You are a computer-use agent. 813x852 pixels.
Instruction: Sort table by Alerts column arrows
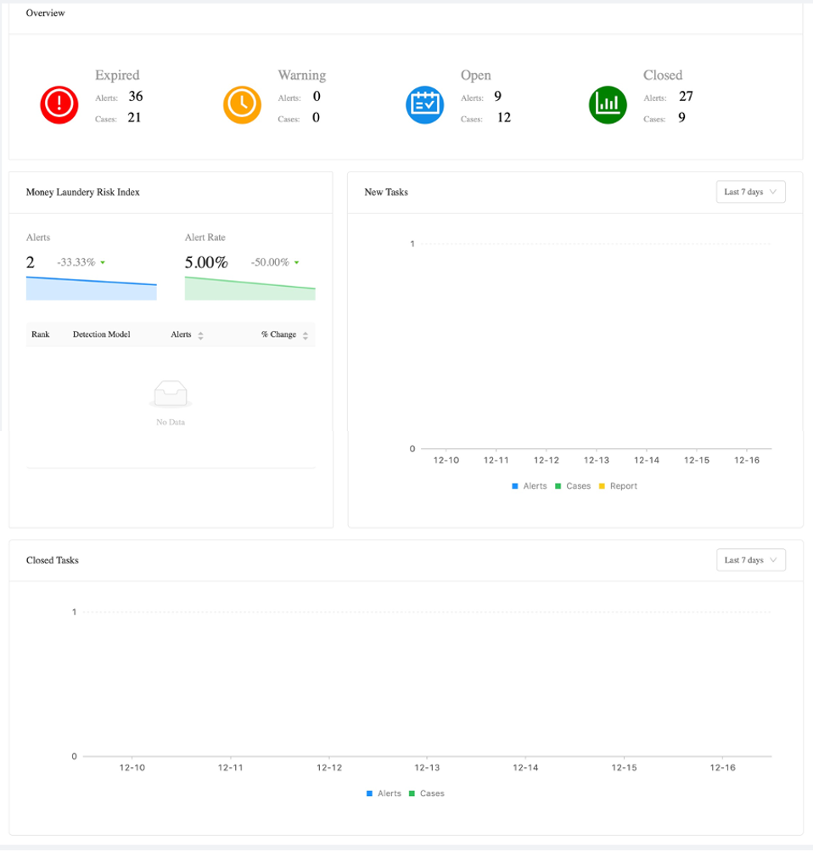[200, 336]
